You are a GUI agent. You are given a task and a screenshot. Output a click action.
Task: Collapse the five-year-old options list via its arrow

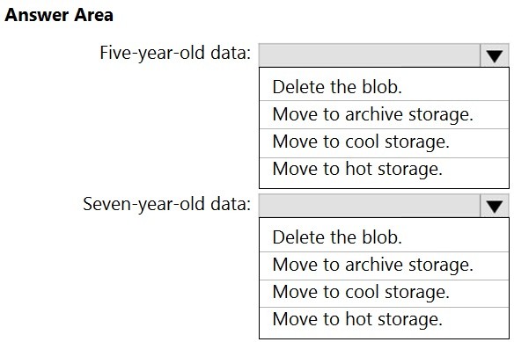[x=495, y=55]
